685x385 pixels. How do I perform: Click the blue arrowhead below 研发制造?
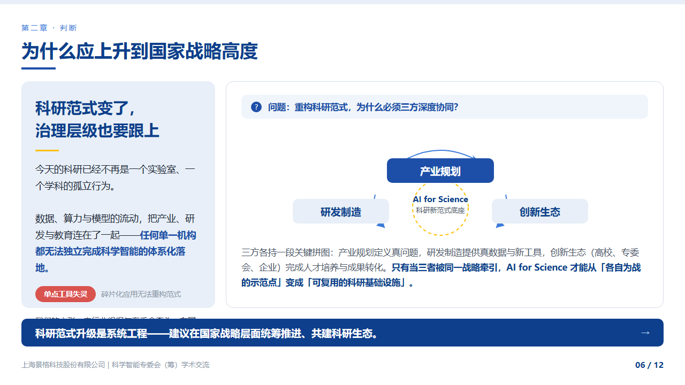click(x=381, y=225)
